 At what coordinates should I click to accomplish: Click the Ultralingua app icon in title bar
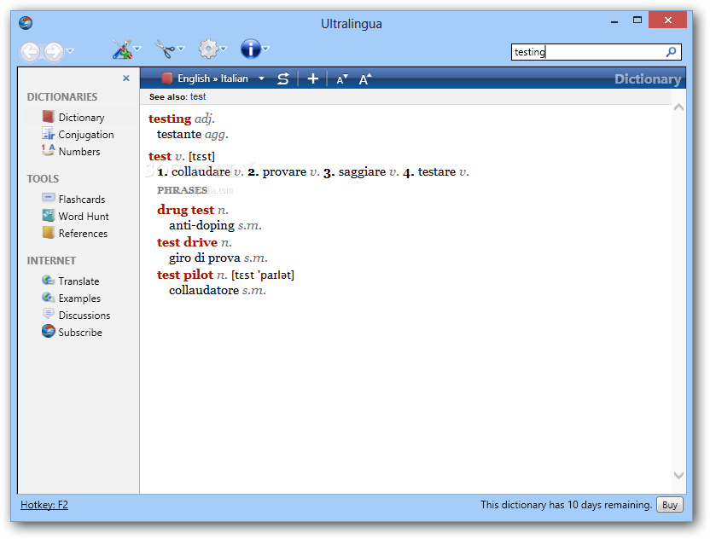(26, 23)
